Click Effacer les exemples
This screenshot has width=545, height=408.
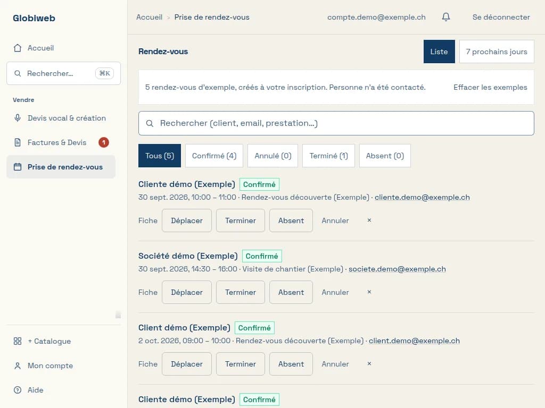click(490, 88)
